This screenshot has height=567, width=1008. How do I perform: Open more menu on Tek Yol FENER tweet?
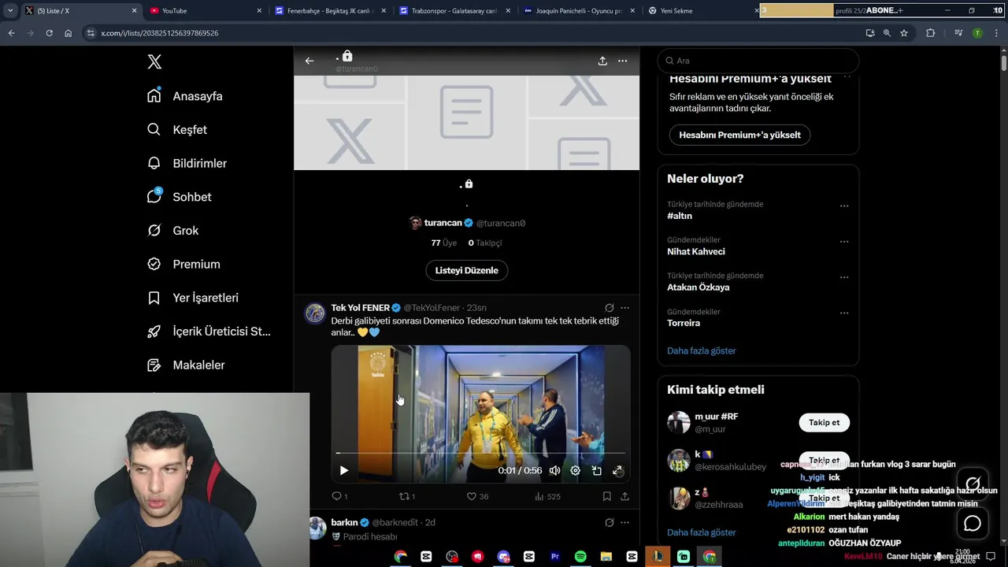point(624,308)
